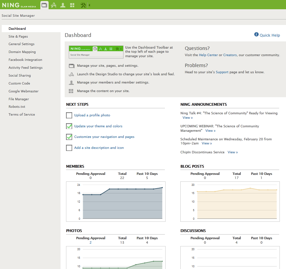This screenshot has width=286, height=269.
Task: Click the Dashboard Toolbar preview thumbnail
Action: click(96, 52)
